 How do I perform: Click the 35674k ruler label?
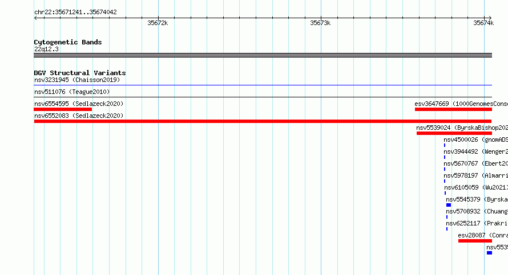pyautogui.click(x=483, y=23)
